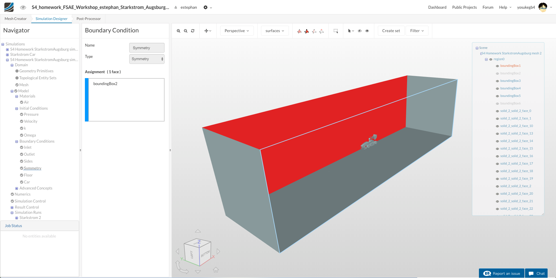Image resolution: width=556 pixels, height=278 pixels.
Task: Select the Inlet boundary condition
Action: tap(28, 148)
